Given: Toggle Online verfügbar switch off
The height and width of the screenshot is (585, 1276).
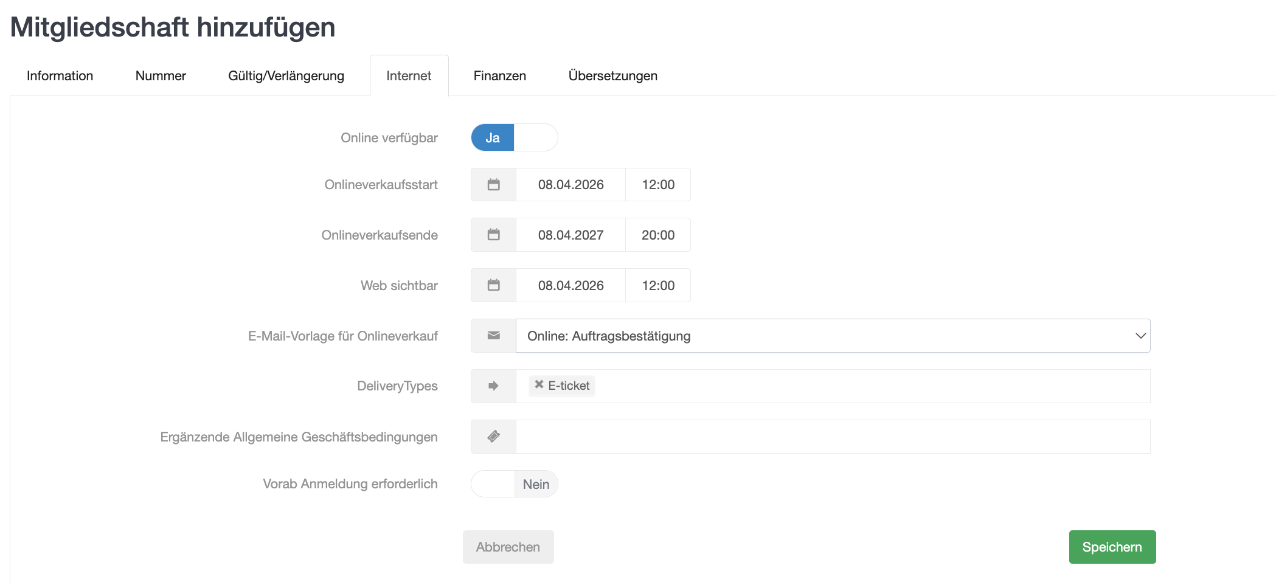Looking at the screenshot, I should tap(515, 137).
